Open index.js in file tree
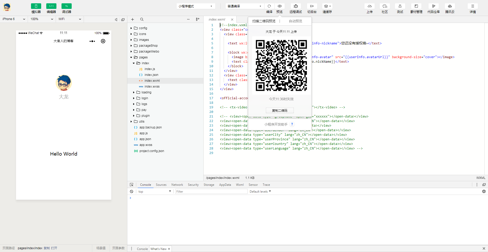 pyautogui.click(x=150, y=69)
